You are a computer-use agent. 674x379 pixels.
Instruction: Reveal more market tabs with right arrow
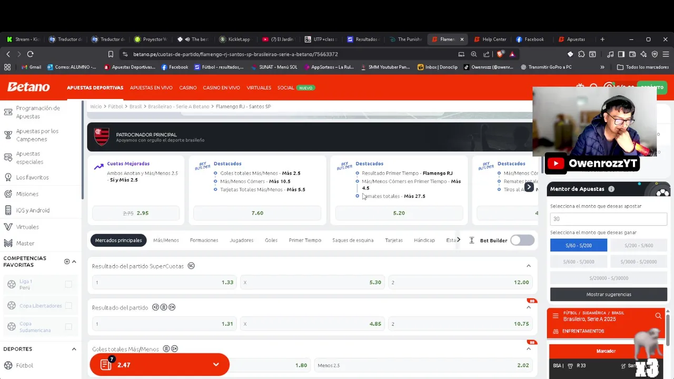click(458, 240)
